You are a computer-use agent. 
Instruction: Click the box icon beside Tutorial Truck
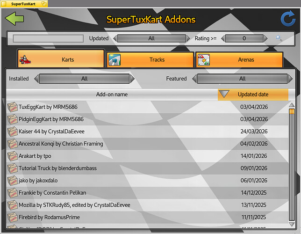pyautogui.click(x=12, y=168)
